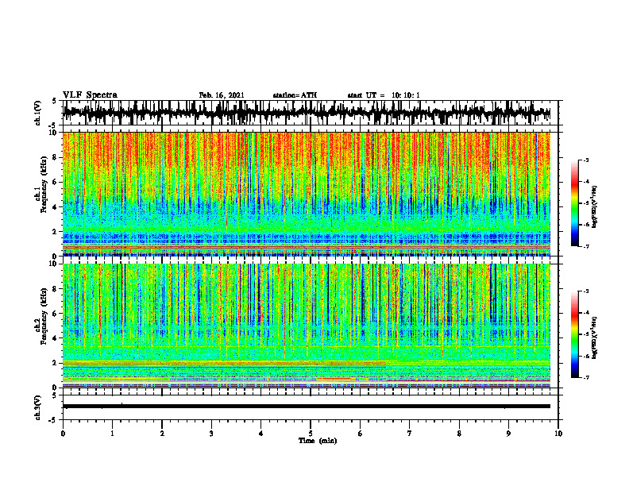This screenshot has height=486, width=629.
Task: Click time axis tick label 2
Action: pos(162,434)
